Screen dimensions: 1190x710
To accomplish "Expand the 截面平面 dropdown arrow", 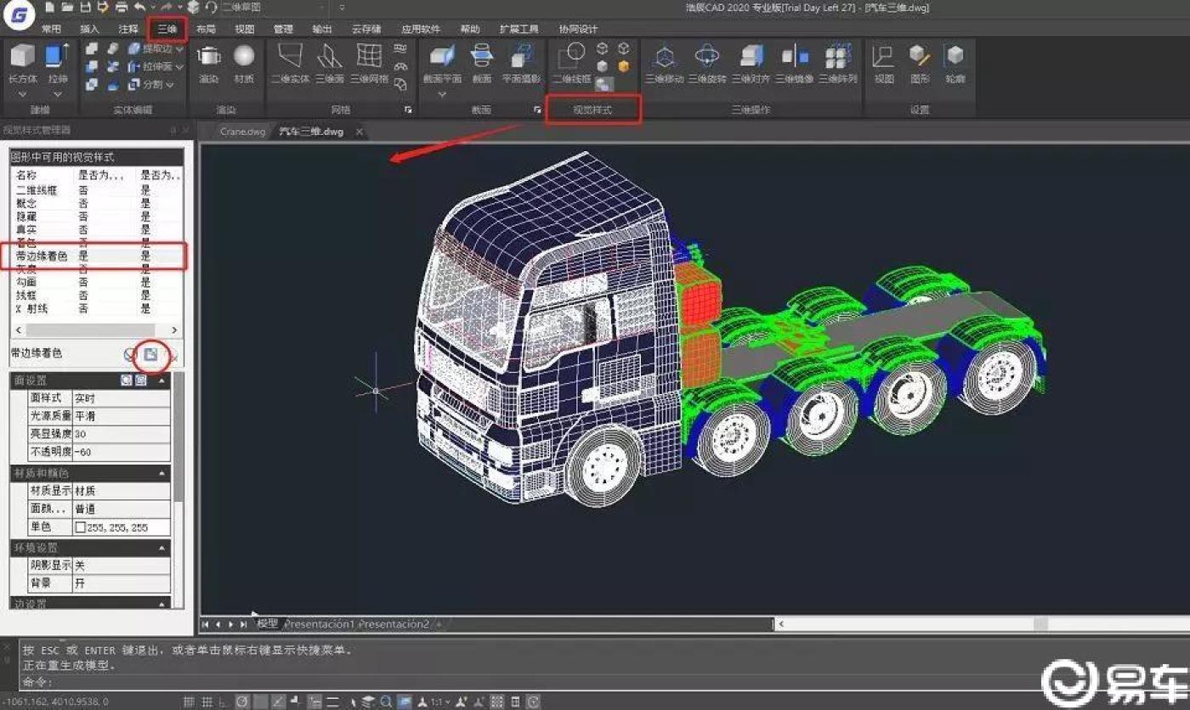I will [442, 94].
